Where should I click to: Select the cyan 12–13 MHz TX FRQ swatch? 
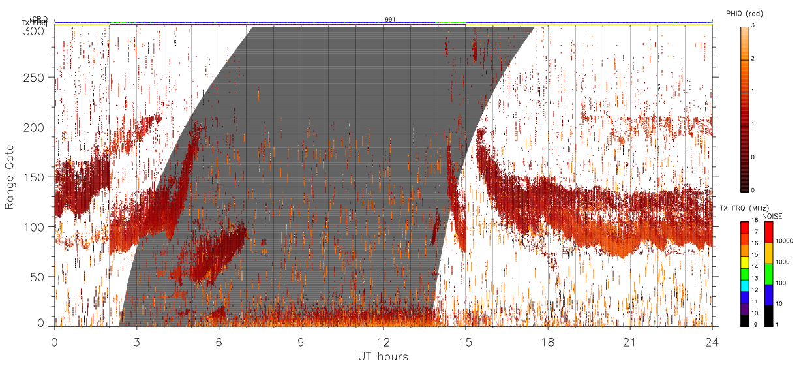(x=745, y=285)
